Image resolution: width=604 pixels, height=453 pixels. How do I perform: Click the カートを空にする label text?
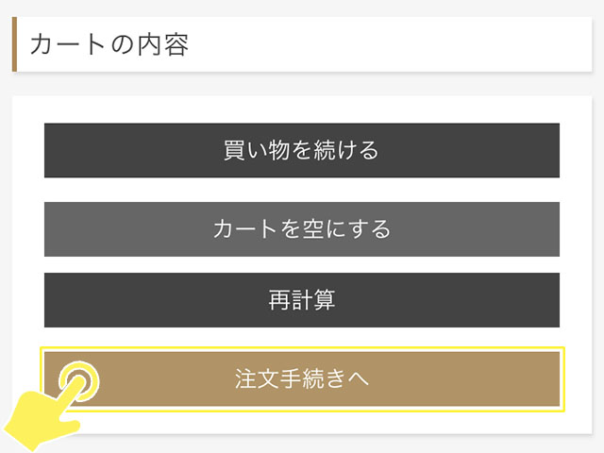pos(302,229)
